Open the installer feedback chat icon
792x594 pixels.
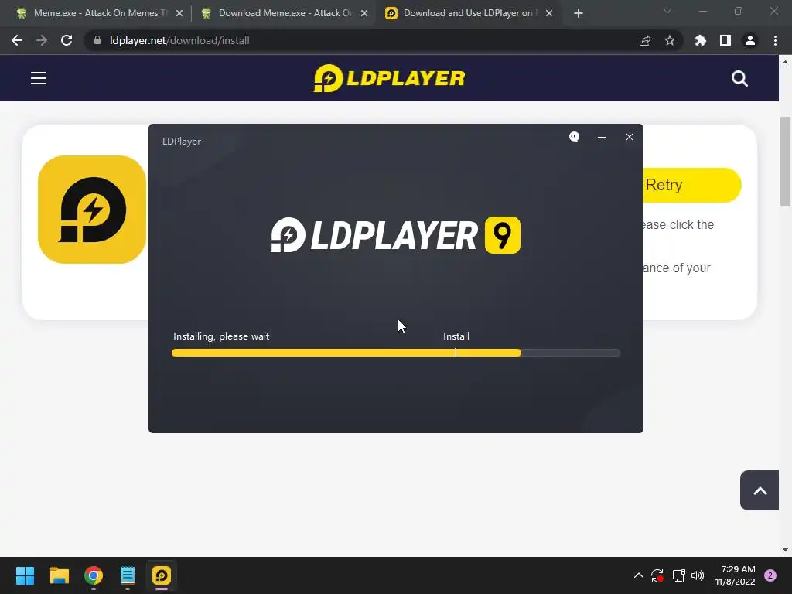pyautogui.click(x=575, y=137)
